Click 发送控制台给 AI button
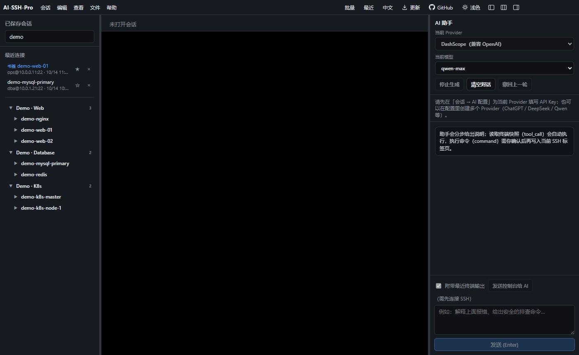The image size is (579, 355). coord(510,286)
